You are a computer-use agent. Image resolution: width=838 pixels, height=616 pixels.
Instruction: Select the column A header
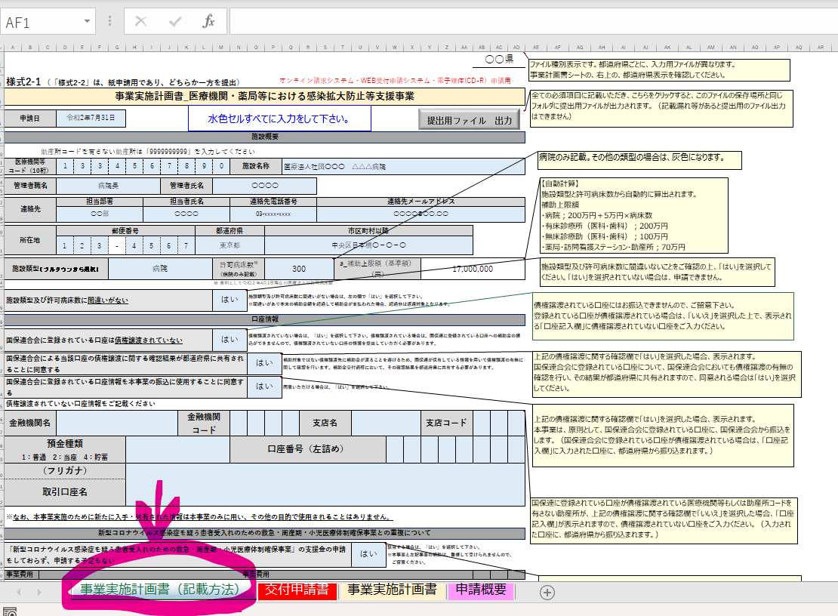pos(13,47)
